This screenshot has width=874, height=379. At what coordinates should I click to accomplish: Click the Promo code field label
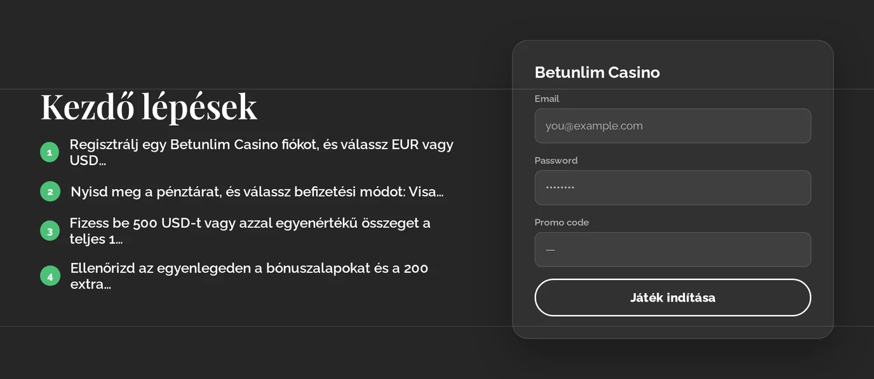point(561,222)
